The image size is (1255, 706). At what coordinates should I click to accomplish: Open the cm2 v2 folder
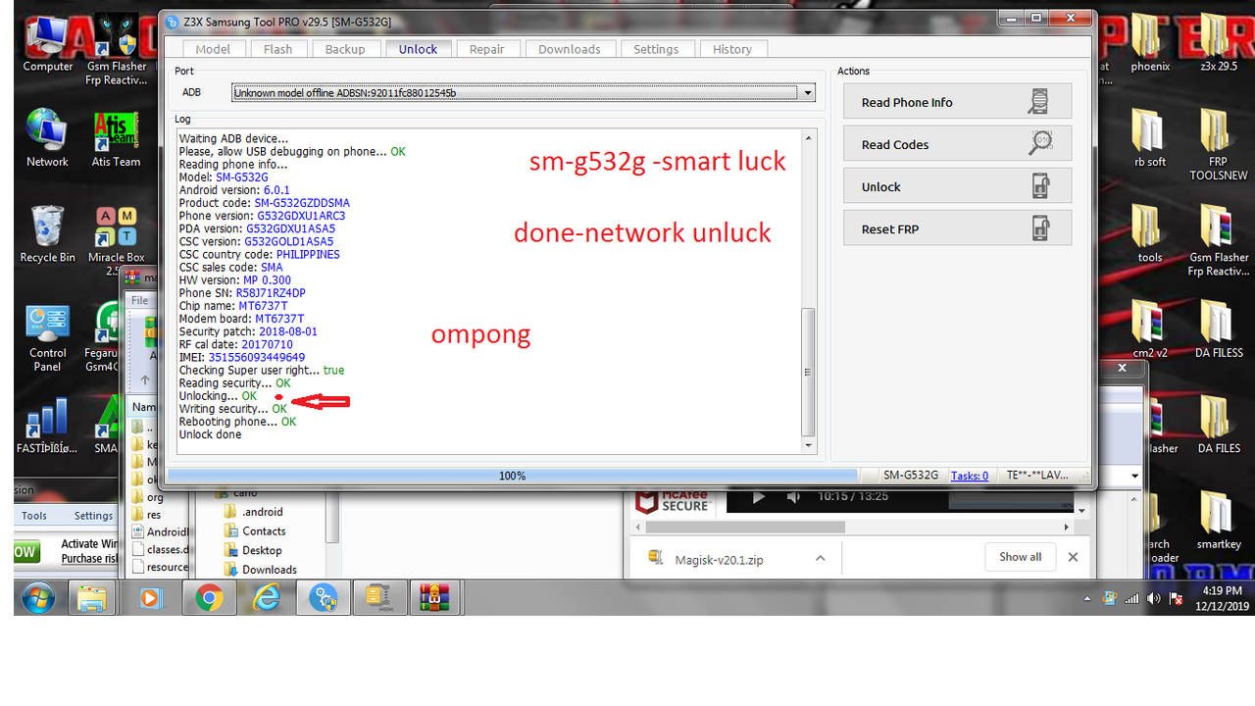1150,328
